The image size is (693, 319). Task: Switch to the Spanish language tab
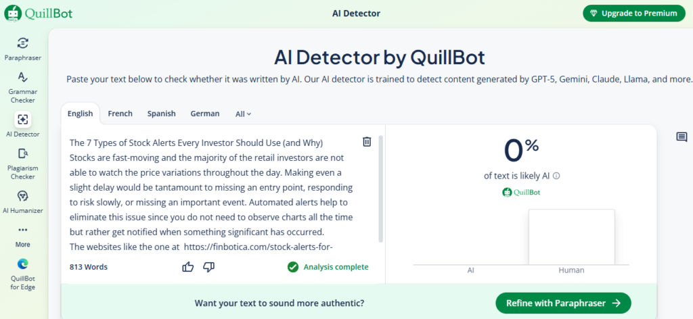(161, 114)
